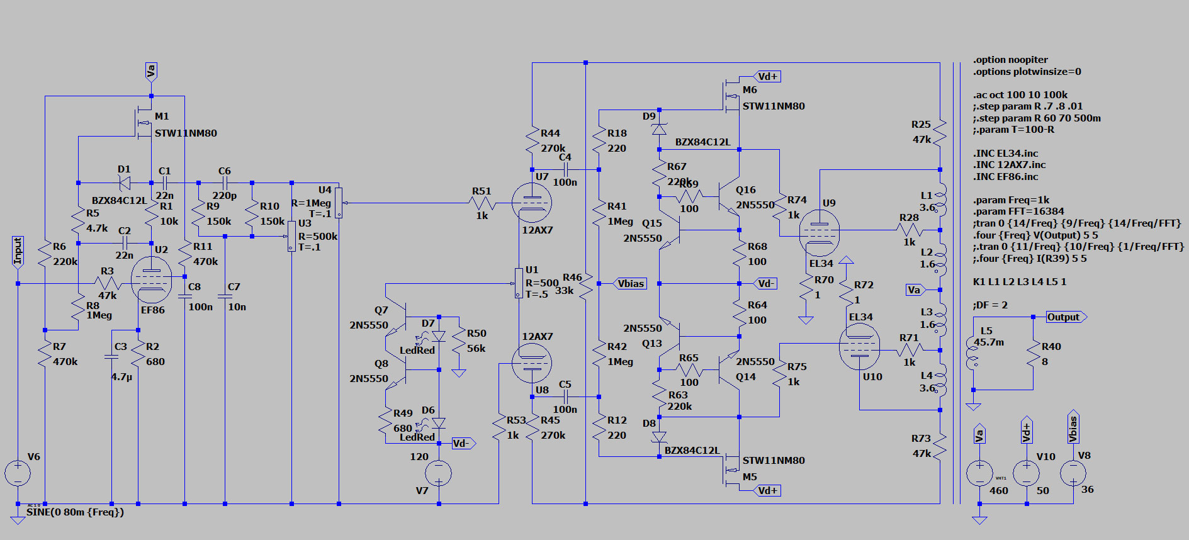This screenshot has width=1189, height=540.
Task: Select the EF86 pentode tube U2
Action: 151,280
